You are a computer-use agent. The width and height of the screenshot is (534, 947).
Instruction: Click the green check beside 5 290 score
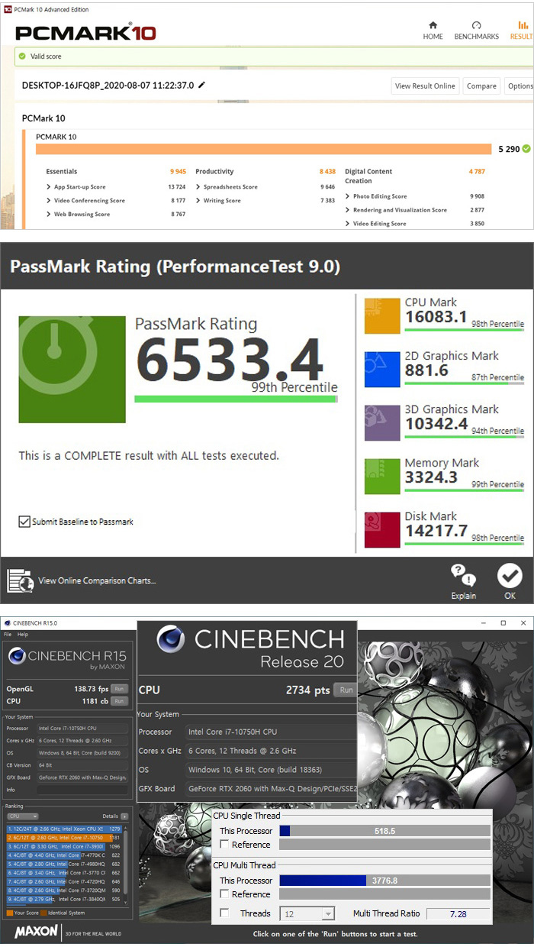pos(526,149)
